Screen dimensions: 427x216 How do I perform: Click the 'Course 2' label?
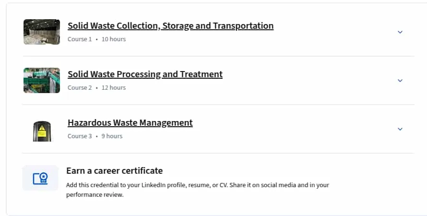[80, 88]
